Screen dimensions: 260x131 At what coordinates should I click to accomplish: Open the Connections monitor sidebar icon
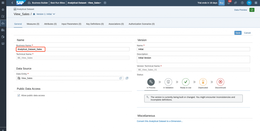pyautogui.click(x=3, y=44)
